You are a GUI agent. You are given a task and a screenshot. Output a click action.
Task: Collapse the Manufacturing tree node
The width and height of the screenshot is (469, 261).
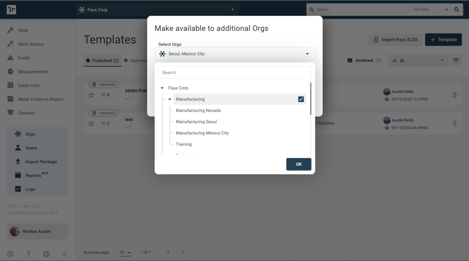[x=169, y=99]
